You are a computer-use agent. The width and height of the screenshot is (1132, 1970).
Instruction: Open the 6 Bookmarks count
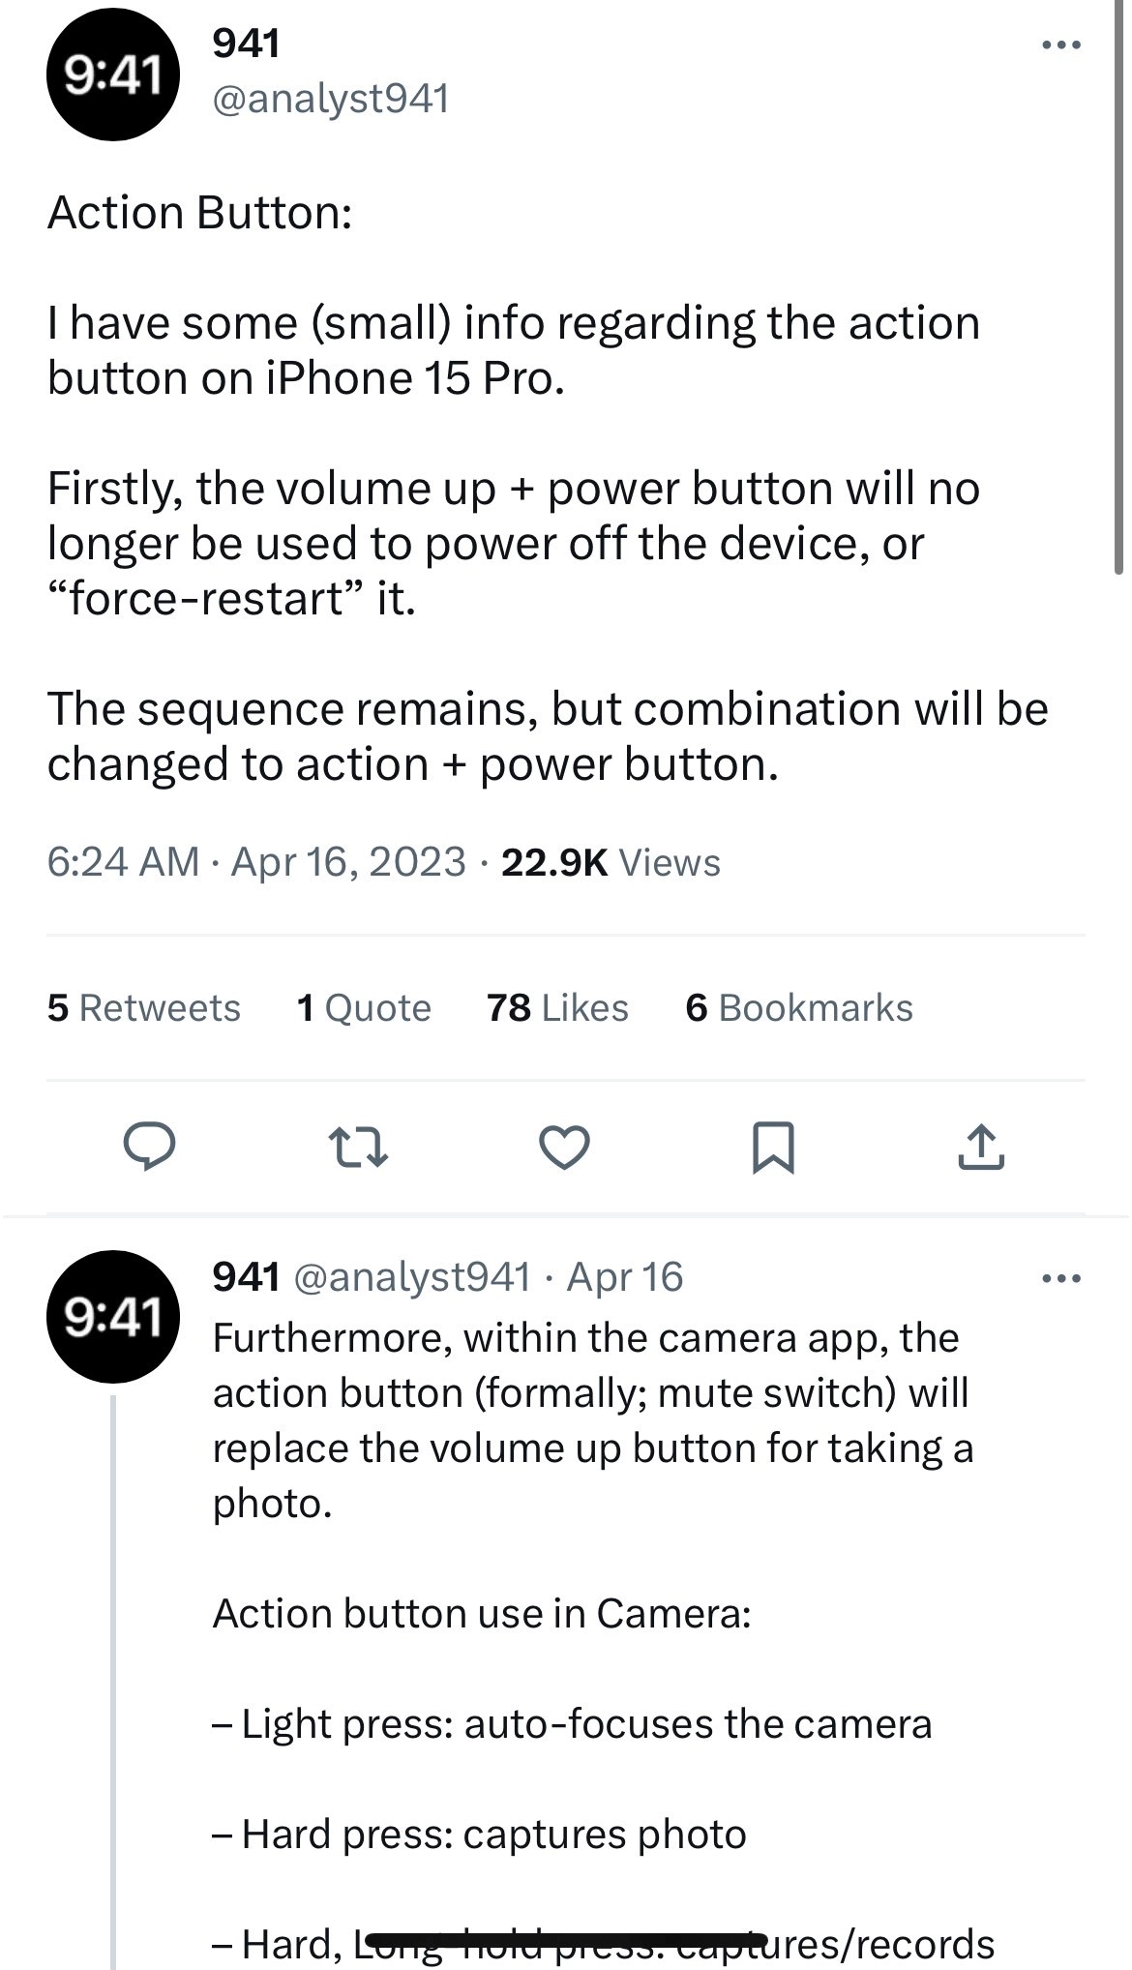799,1008
